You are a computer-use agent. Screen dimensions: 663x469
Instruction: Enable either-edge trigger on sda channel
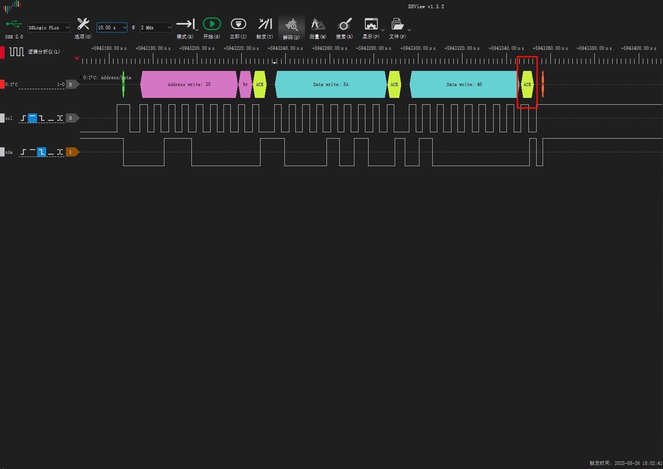tap(60, 152)
